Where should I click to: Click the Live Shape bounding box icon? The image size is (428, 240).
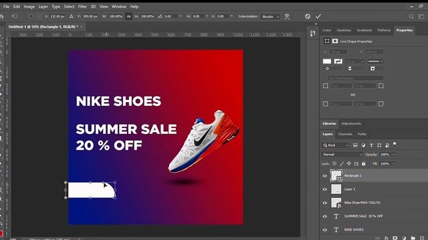click(327, 41)
